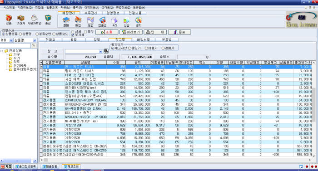Click the 종료 exit cube icon
Image resolution: width=318 pixels, height=171 pixels.
click(48, 18)
